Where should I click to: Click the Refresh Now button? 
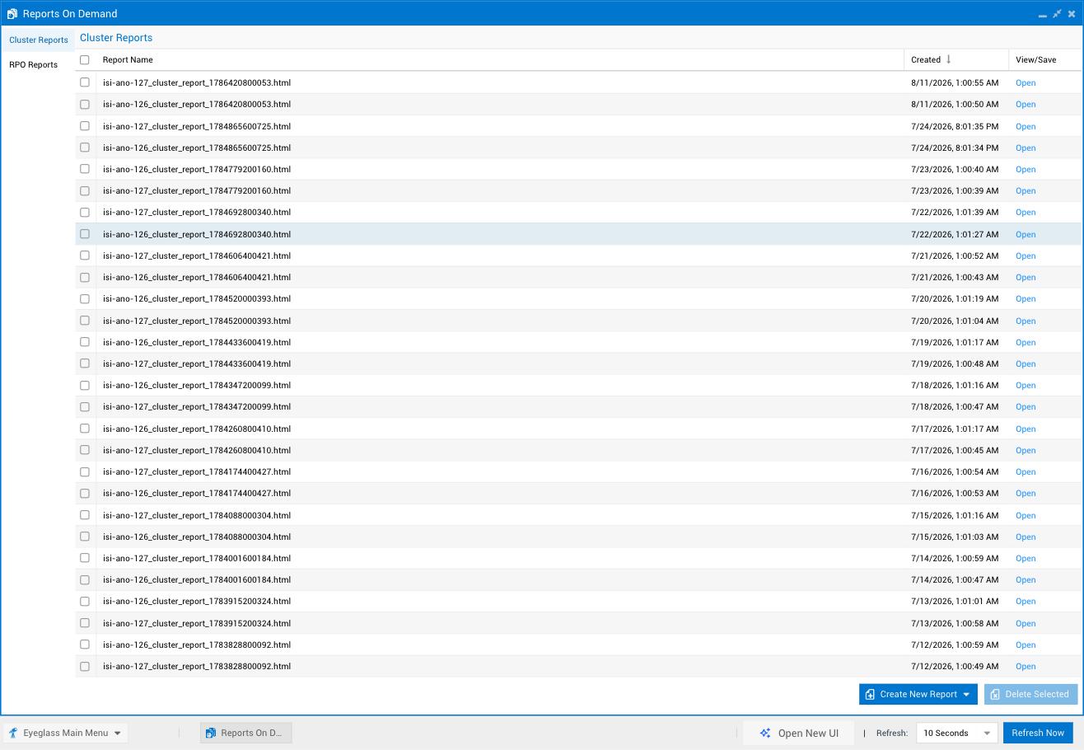pos(1038,733)
